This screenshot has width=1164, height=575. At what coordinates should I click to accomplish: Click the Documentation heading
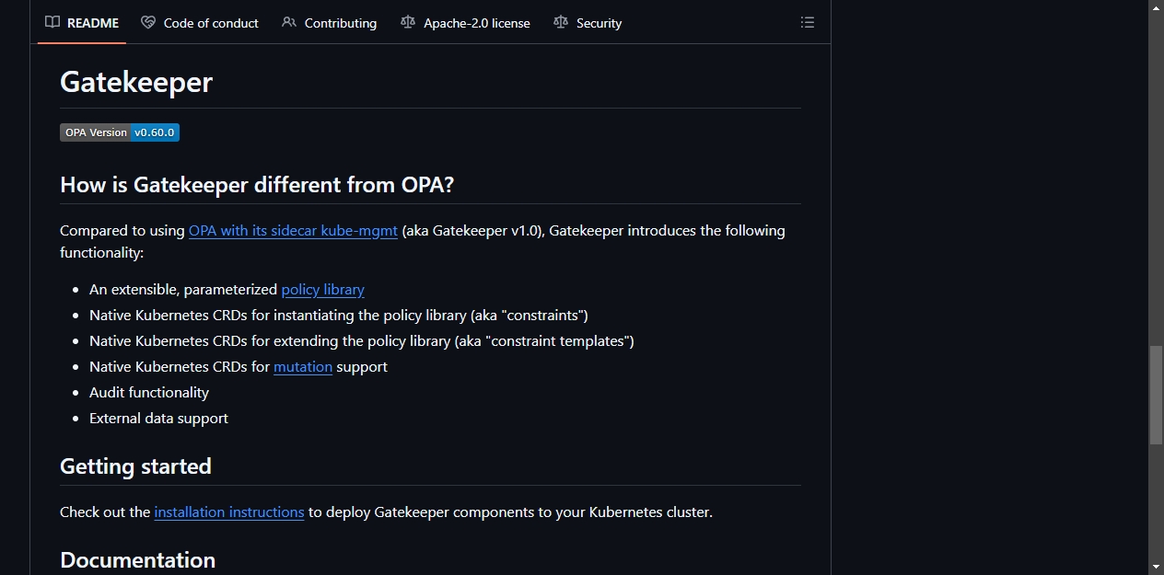137,560
